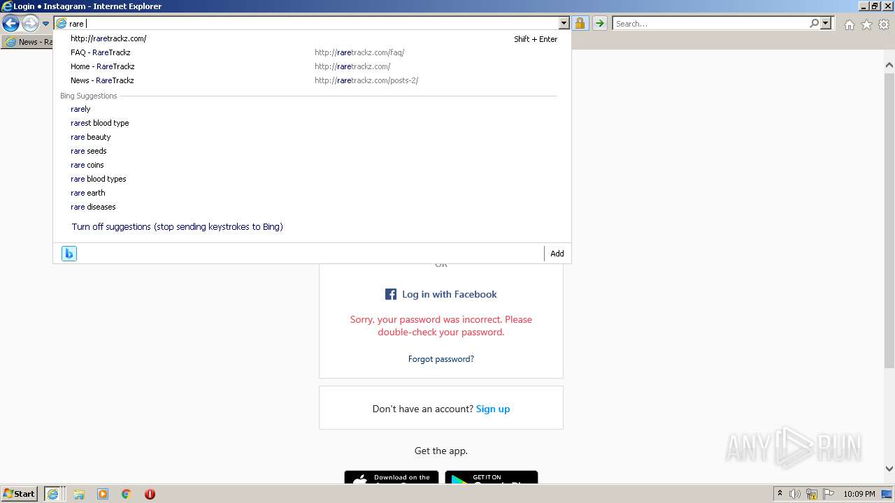Click Add search provider button
The width and height of the screenshot is (895, 503).
(557, 254)
